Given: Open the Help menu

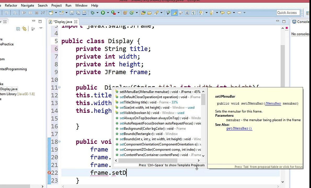Looking at the screenshot, I should click(x=95, y=5).
